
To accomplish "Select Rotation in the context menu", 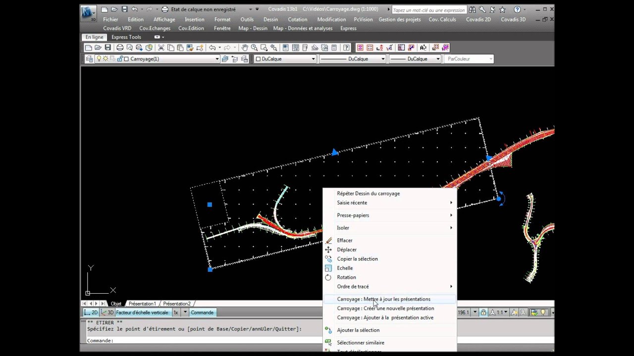I will pyautogui.click(x=389, y=277).
